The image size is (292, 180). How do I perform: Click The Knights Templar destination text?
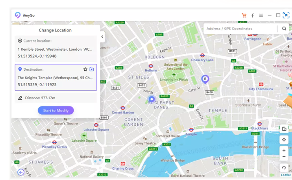(55, 78)
